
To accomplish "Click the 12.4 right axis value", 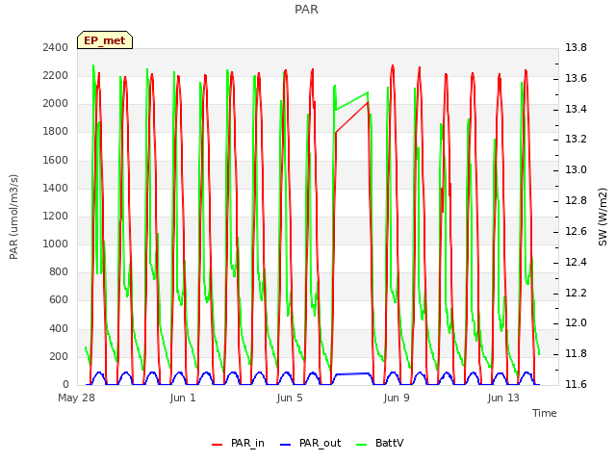I will click(x=576, y=262).
